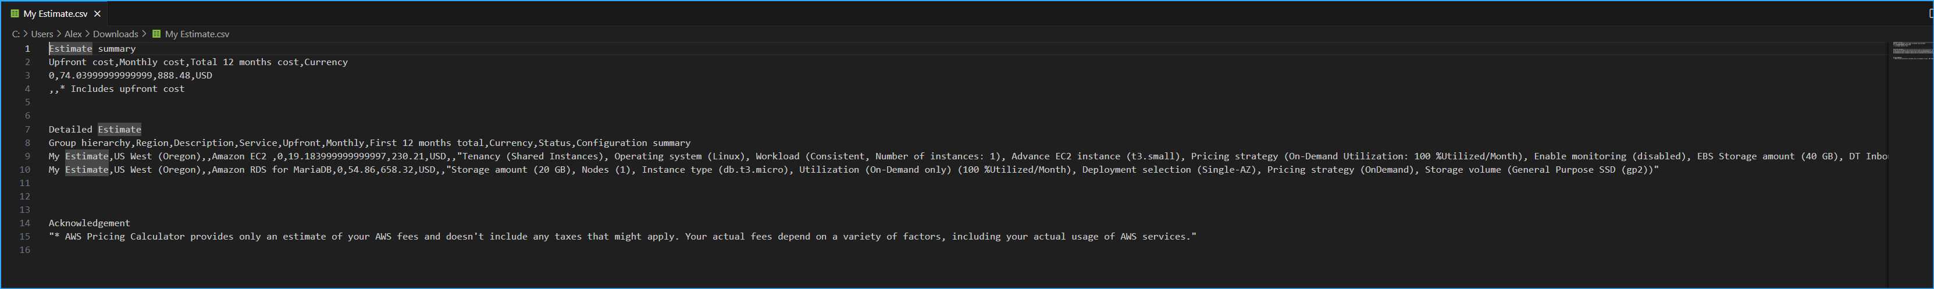Image resolution: width=1934 pixels, height=289 pixels.
Task: Click 'Advance EC2 instance (t3.small)' on line 9
Action: click(x=1095, y=156)
